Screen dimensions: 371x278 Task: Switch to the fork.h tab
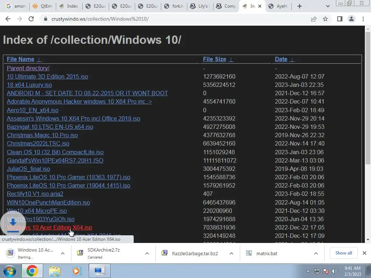coord(174,6)
